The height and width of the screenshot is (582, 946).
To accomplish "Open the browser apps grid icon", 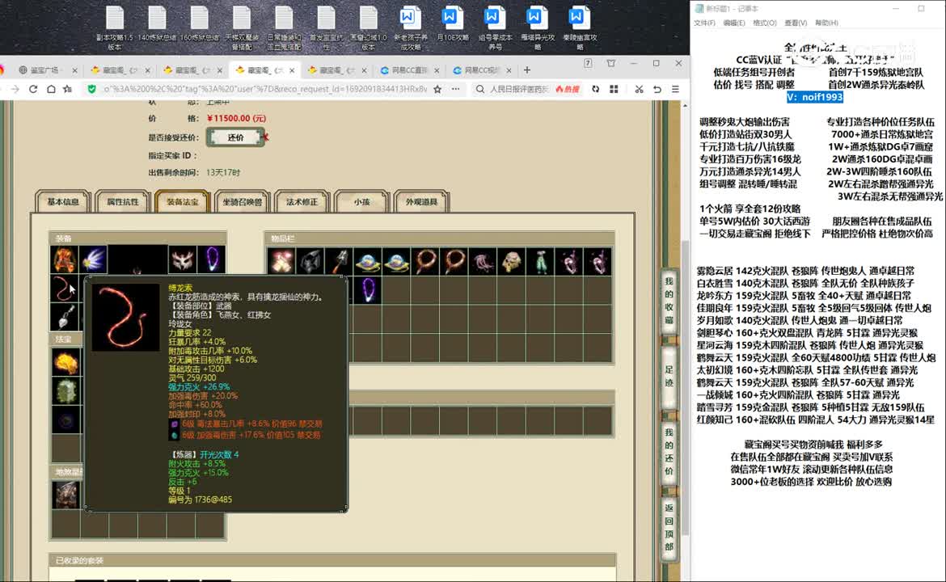I will 614,89.
